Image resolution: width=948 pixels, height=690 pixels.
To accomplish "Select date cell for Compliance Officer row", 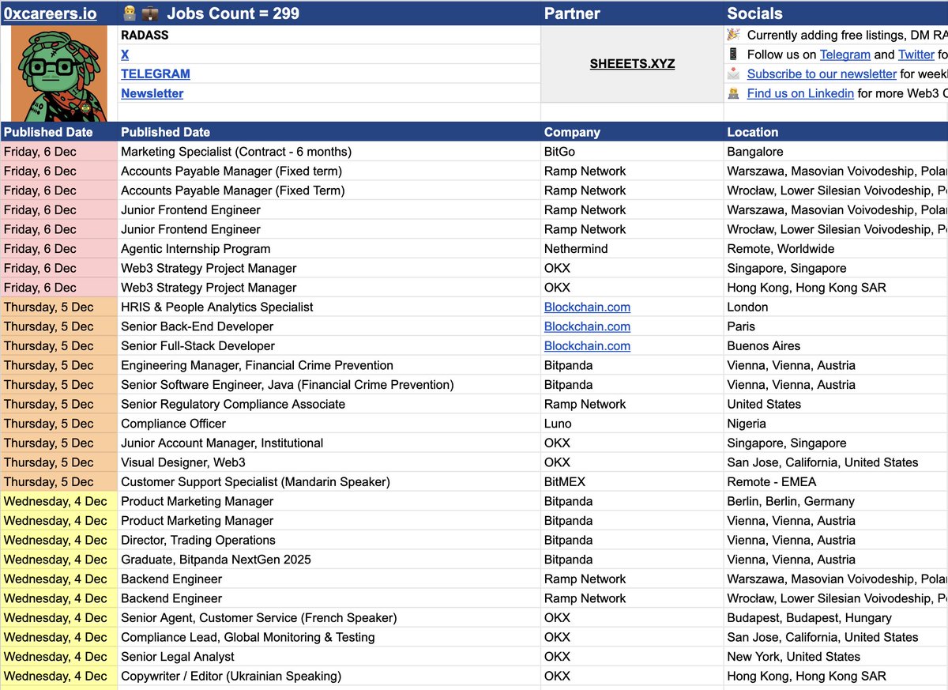I will [58, 424].
